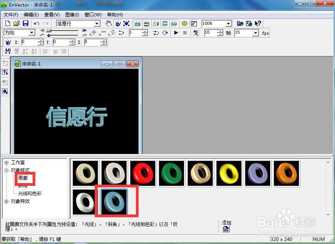Open the 15 fps dropdown
Viewport: 335px width, 244px height.
[x=255, y=33]
